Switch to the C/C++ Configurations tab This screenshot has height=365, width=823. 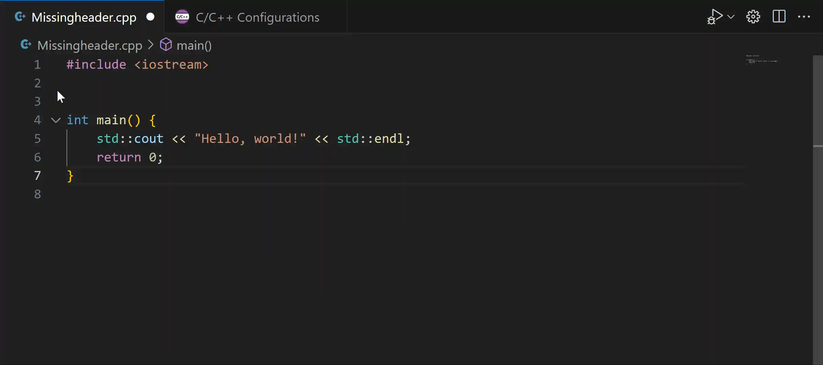pos(257,17)
